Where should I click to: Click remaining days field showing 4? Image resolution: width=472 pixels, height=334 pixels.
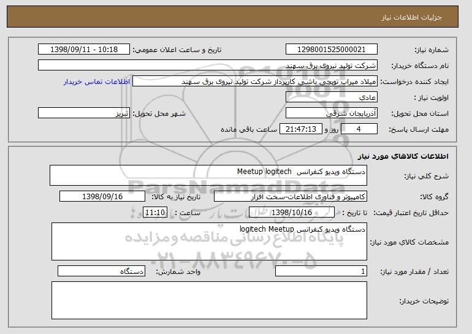359,129
